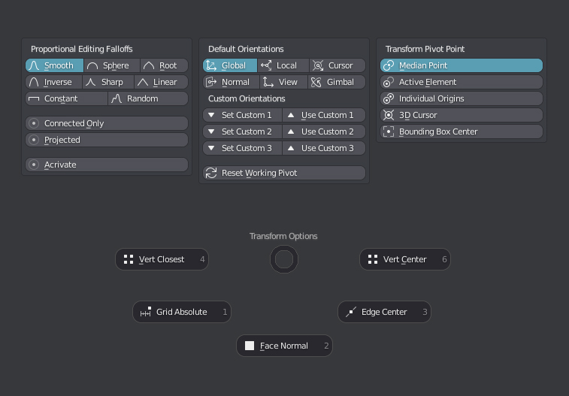Choose Sharp falloff
Viewport: 569px width, 396px height.
tap(108, 82)
